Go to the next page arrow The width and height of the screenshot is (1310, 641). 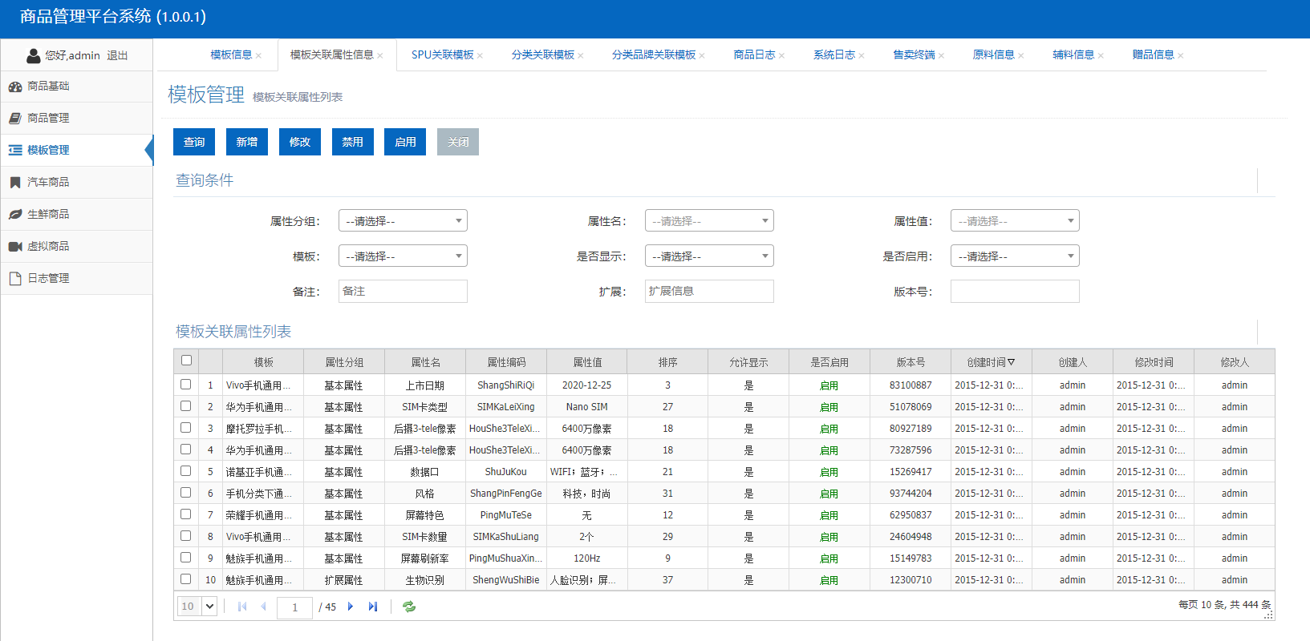pos(351,607)
